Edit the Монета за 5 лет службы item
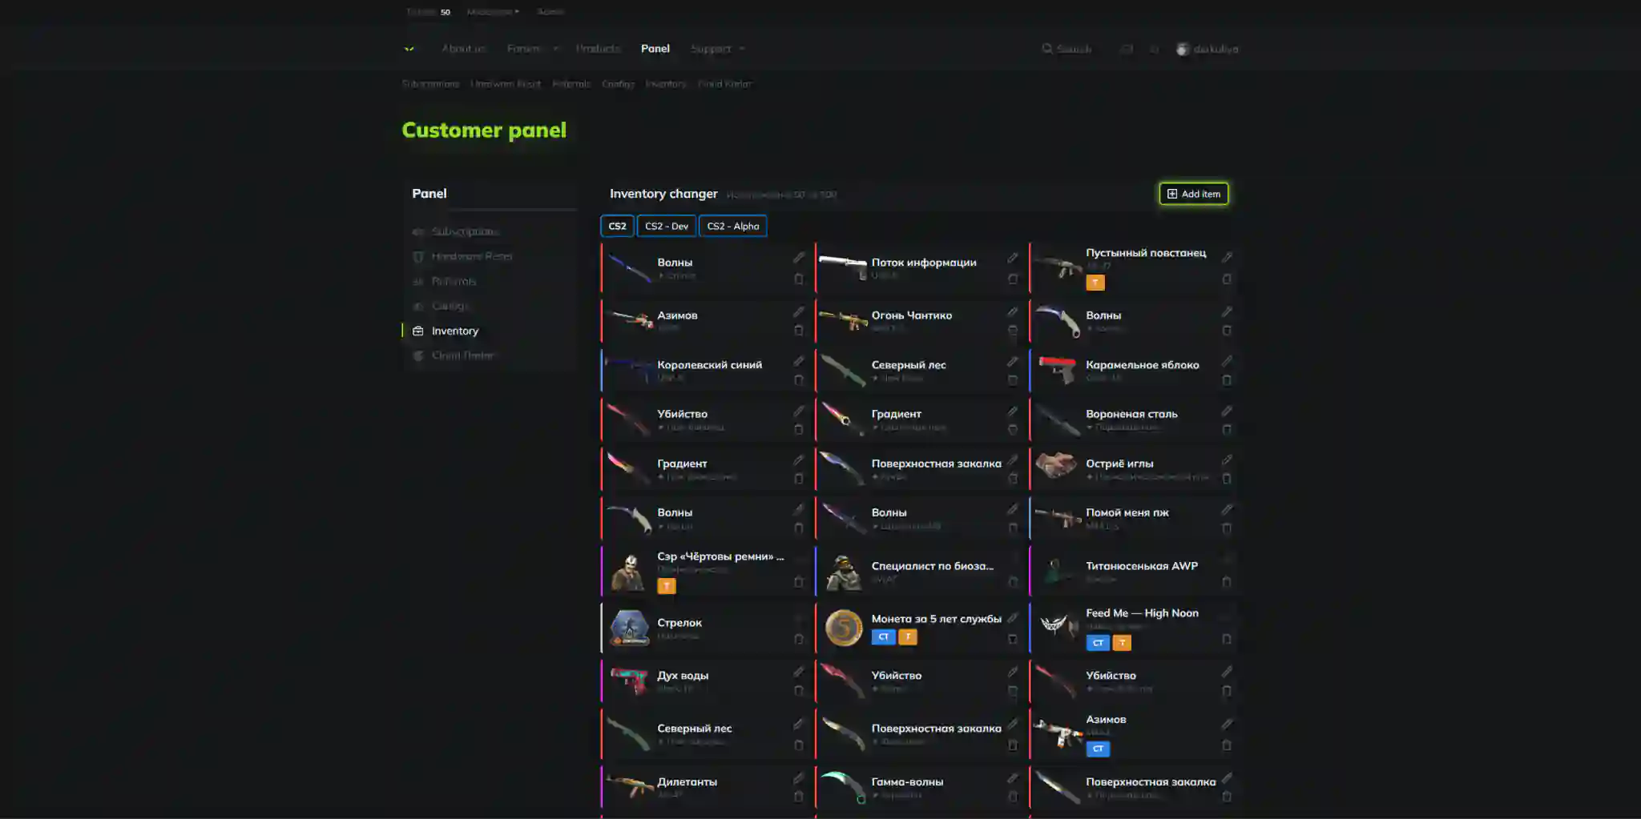 pyautogui.click(x=1013, y=617)
